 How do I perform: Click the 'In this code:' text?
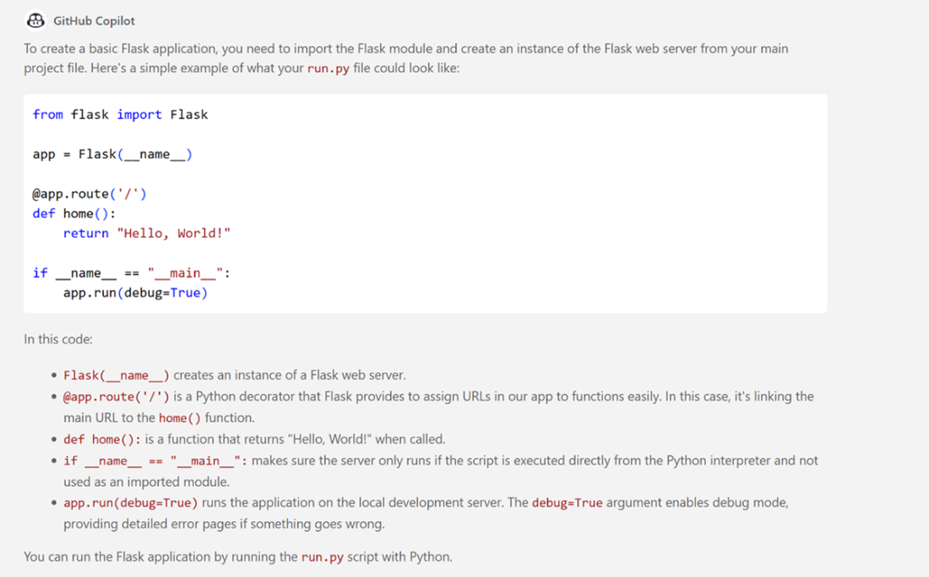point(58,339)
